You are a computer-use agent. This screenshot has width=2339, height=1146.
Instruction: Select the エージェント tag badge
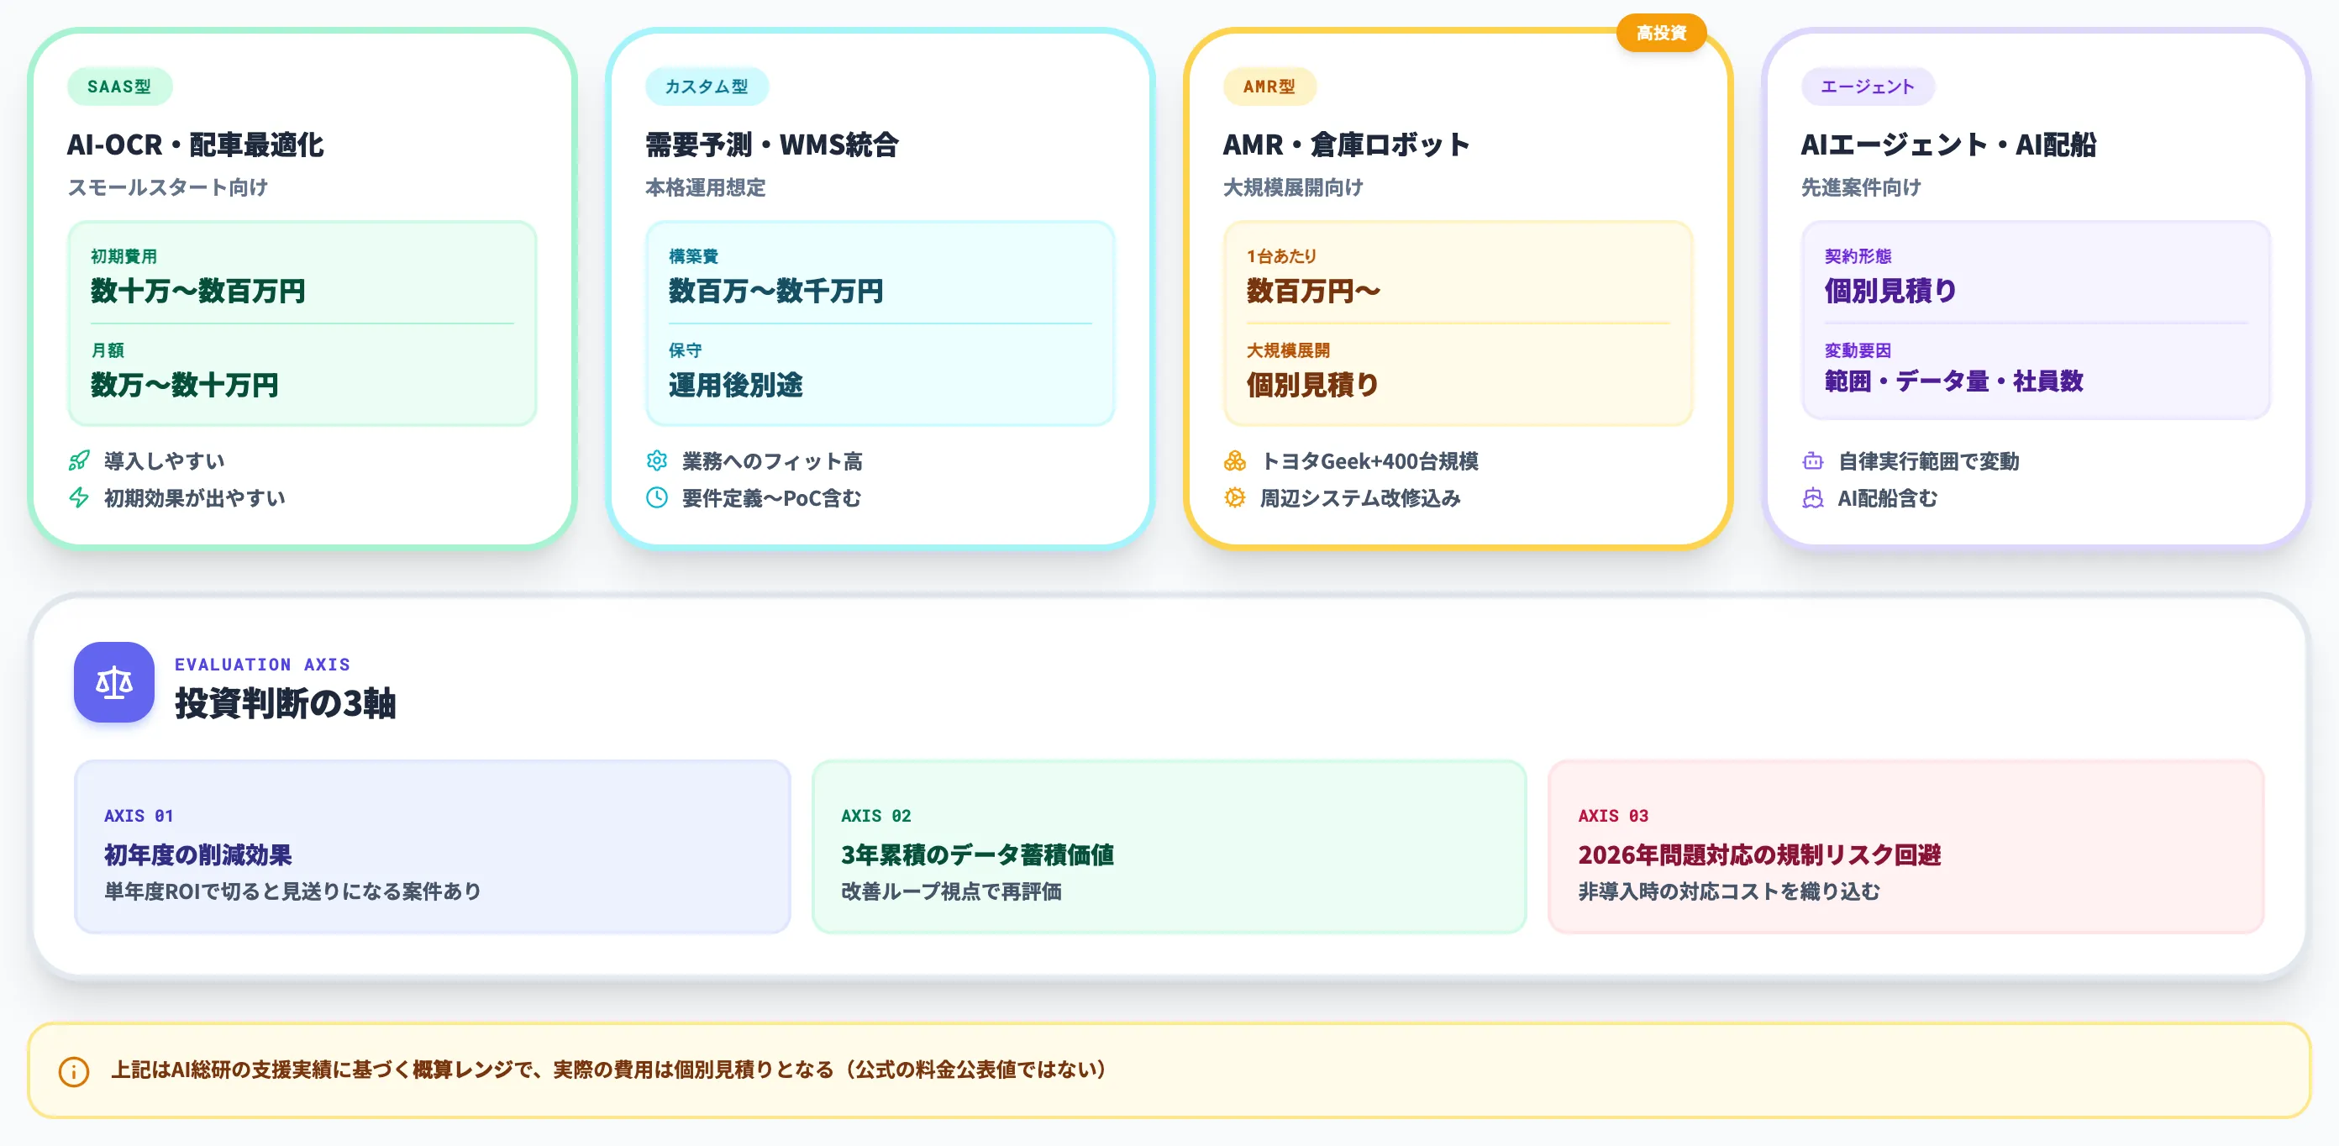tap(1868, 87)
